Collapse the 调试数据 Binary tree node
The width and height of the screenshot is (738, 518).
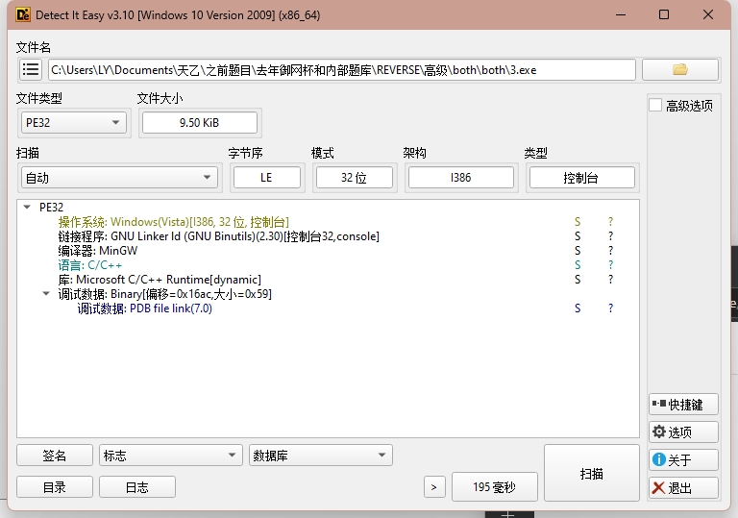(46, 294)
